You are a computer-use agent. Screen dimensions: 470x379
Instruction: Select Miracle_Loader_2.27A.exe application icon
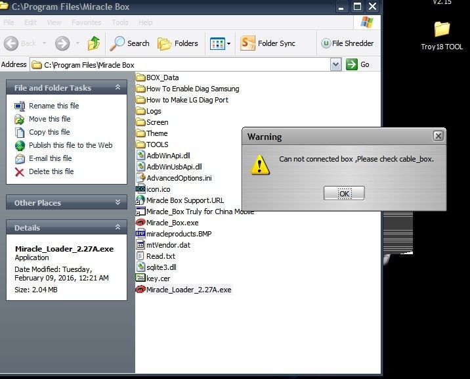[140, 290]
